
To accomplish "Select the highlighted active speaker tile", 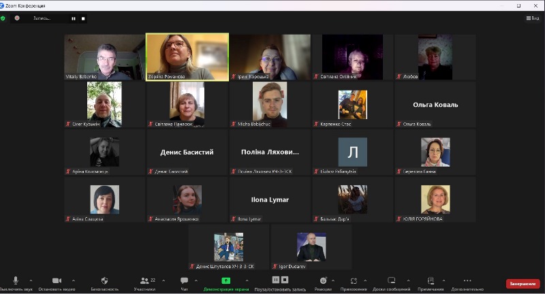I will [x=187, y=57].
